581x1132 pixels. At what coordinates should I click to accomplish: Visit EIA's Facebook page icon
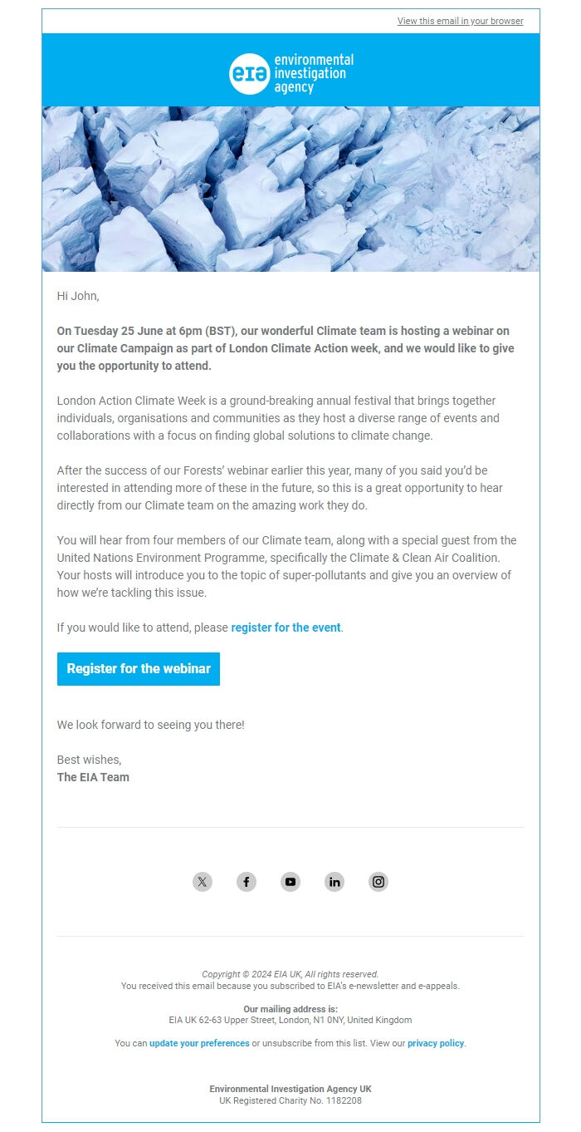[x=247, y=882]
